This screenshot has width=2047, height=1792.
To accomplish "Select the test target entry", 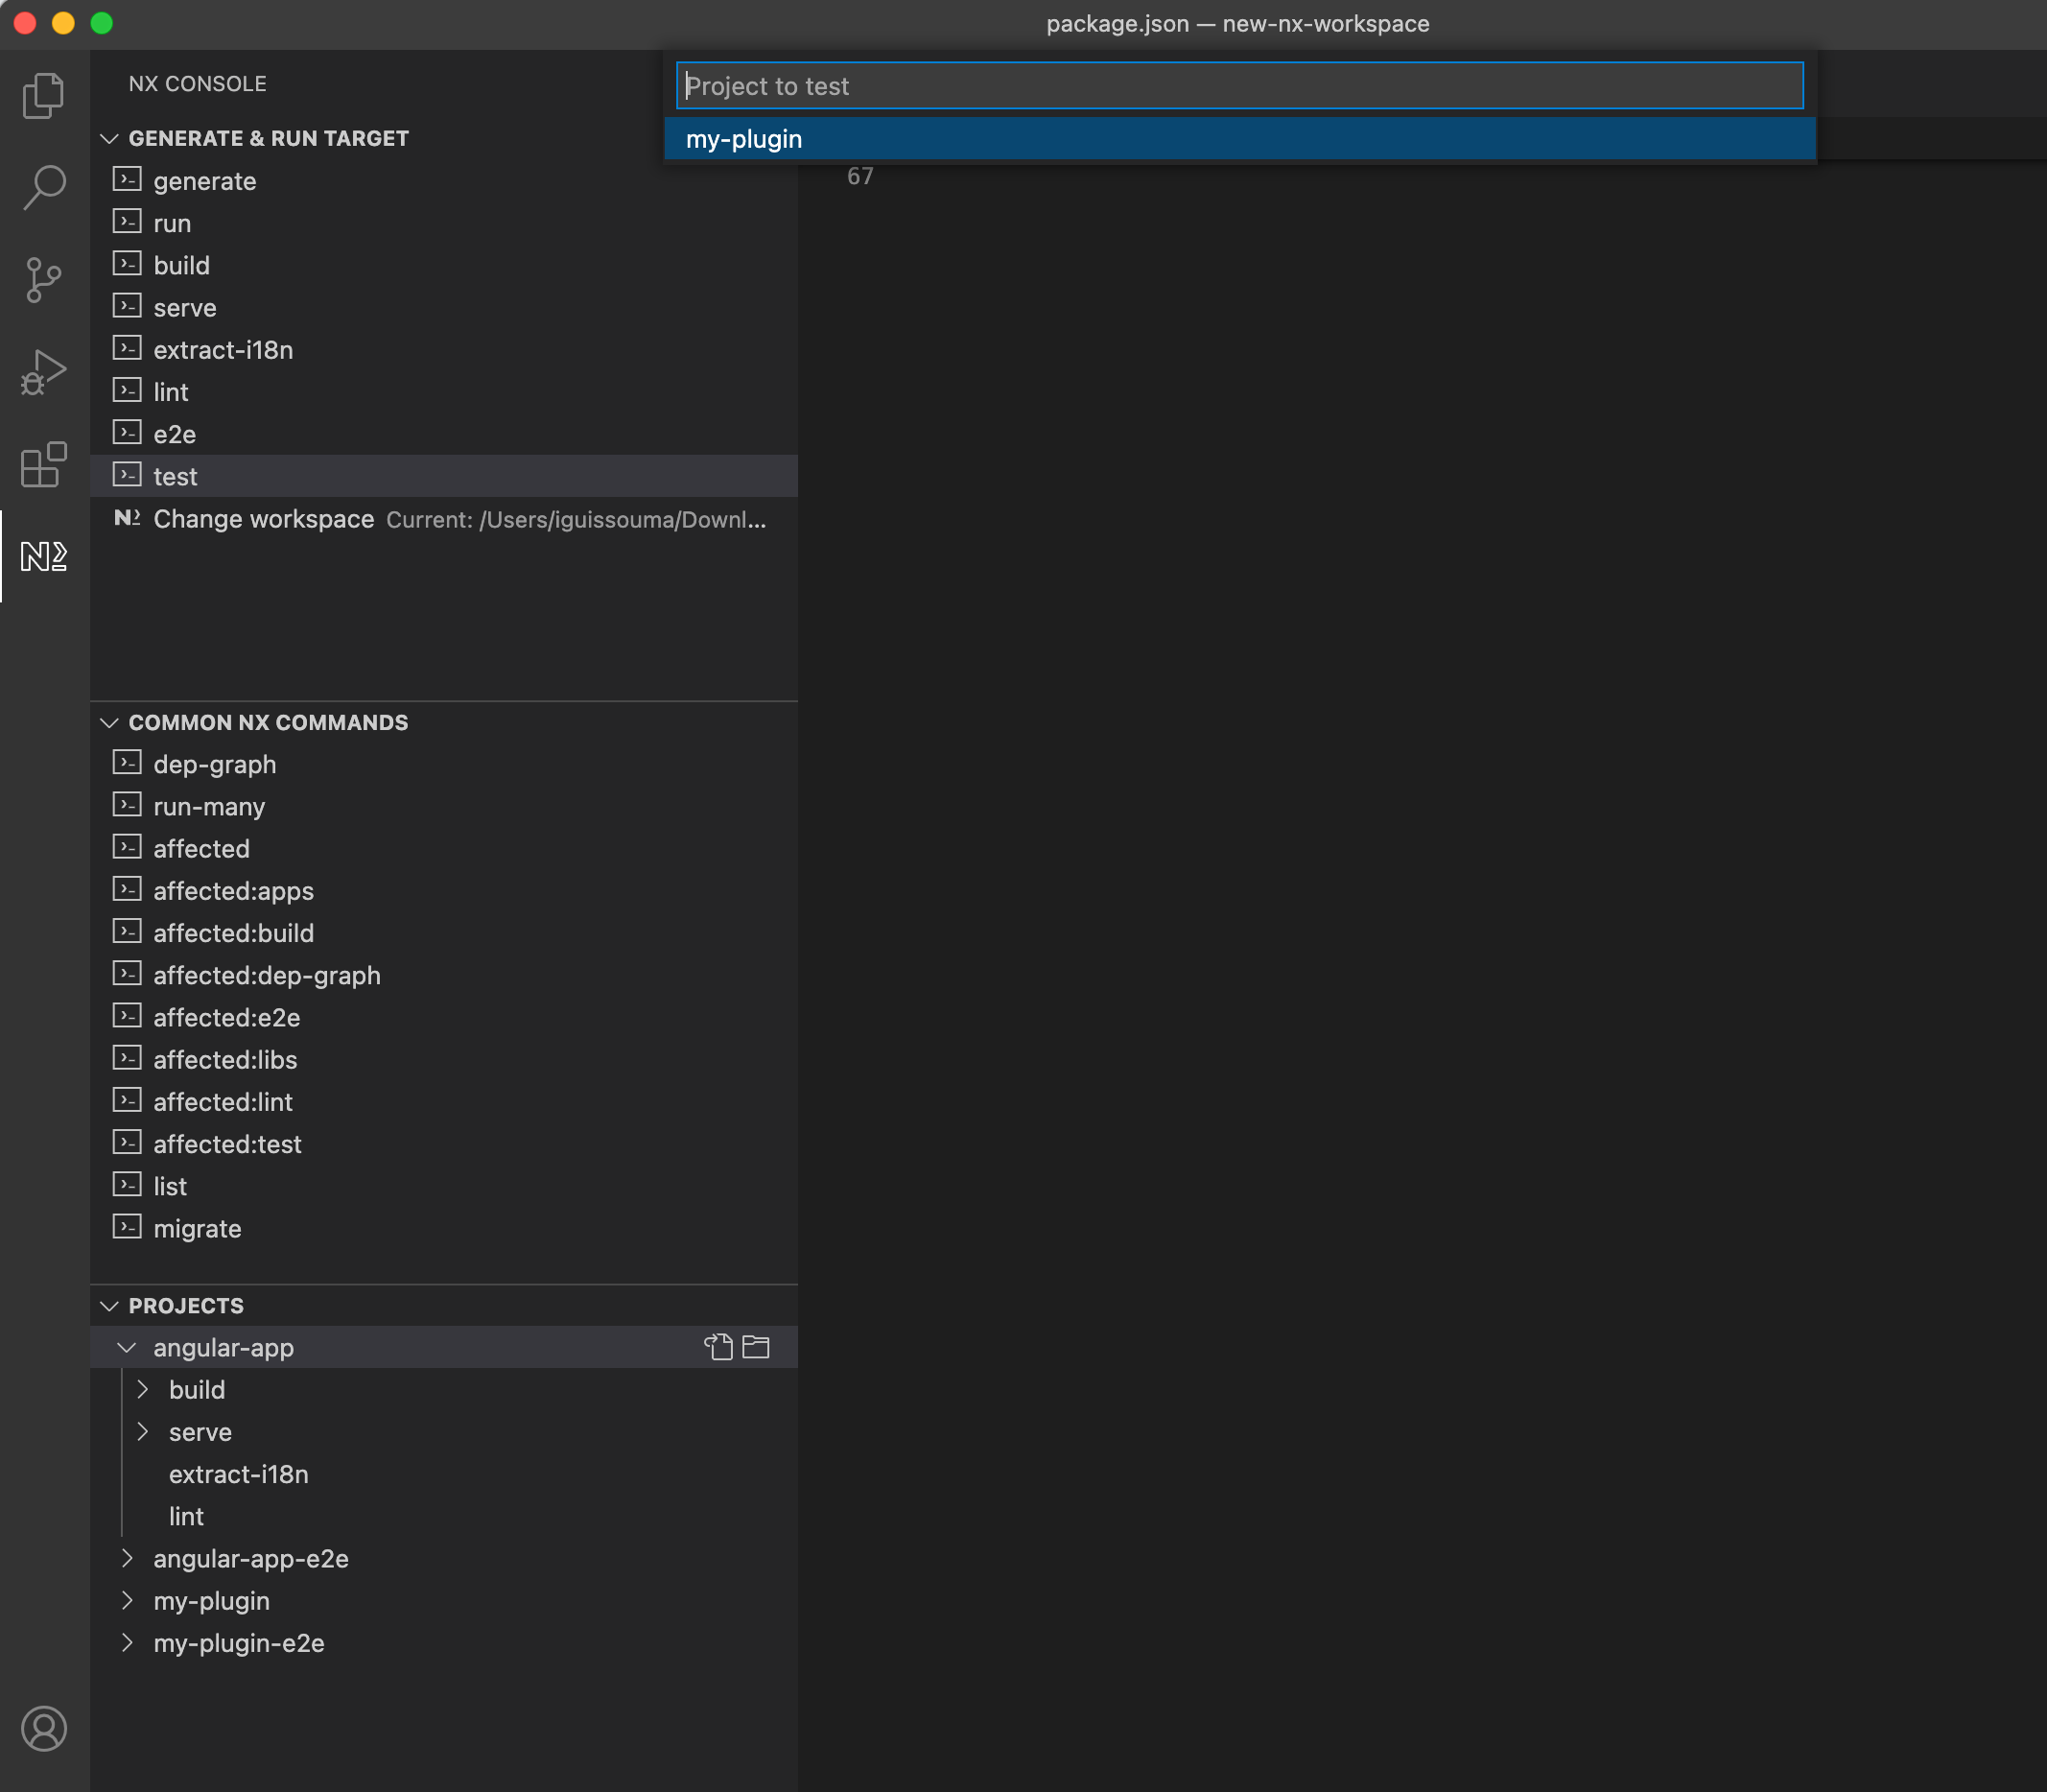I will [175, 476].
